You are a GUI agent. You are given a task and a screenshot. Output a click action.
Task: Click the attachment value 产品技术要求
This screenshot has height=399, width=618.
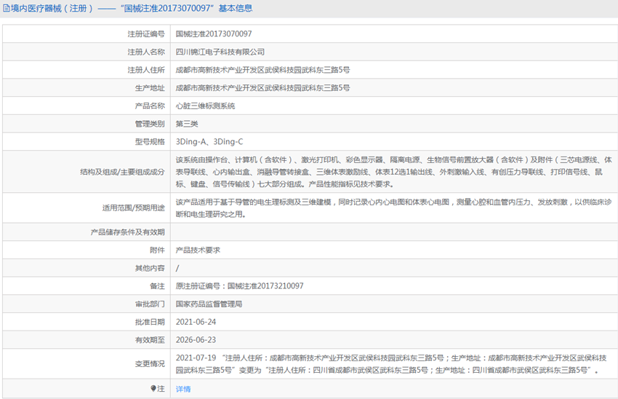coord(198,250)
